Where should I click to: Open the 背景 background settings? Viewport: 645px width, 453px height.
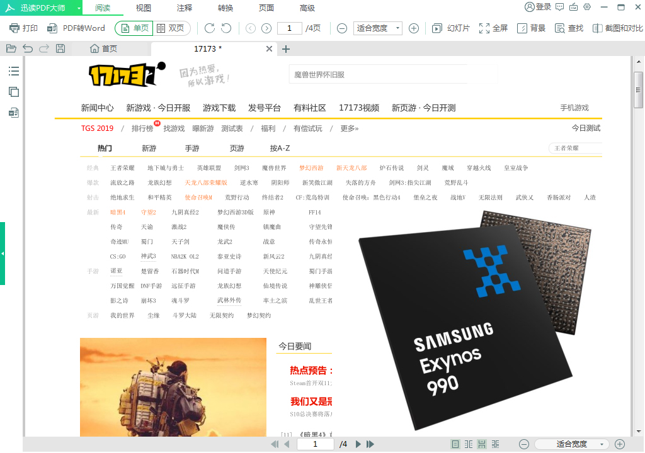point(532,28)
